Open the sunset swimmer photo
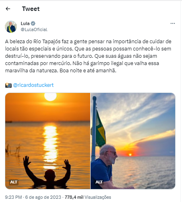 point(48,141)
